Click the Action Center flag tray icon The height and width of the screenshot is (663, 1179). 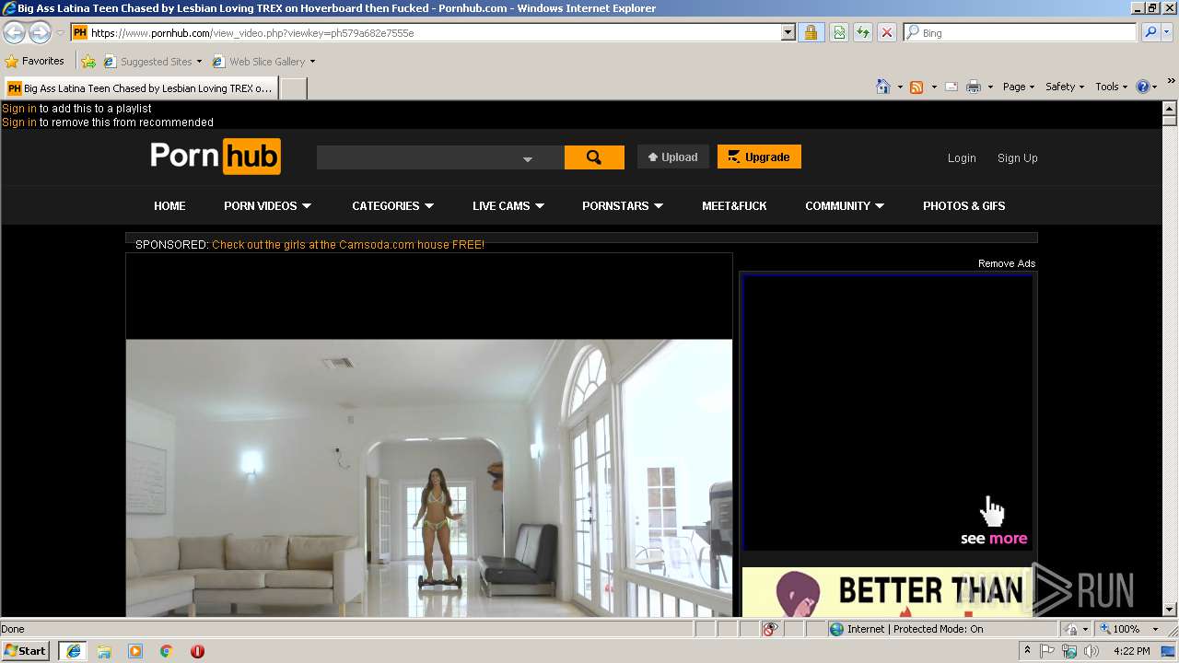pyautogui.click(x=1047, y=651)
